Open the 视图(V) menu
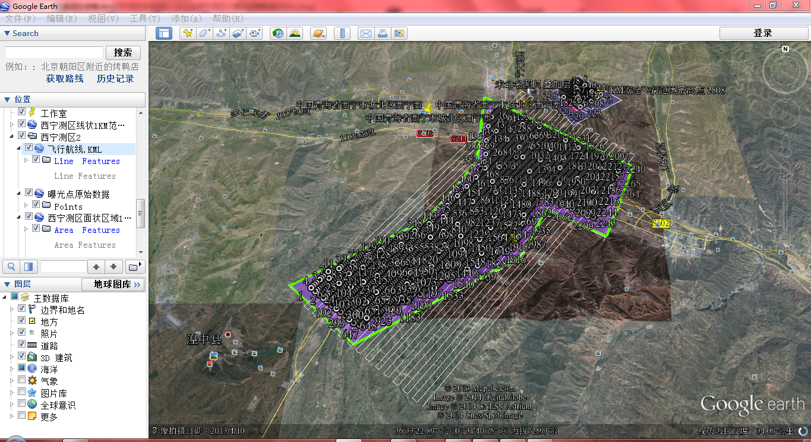Screen dimensions: 811x442 pyautogui.click(x=104, y=18)
